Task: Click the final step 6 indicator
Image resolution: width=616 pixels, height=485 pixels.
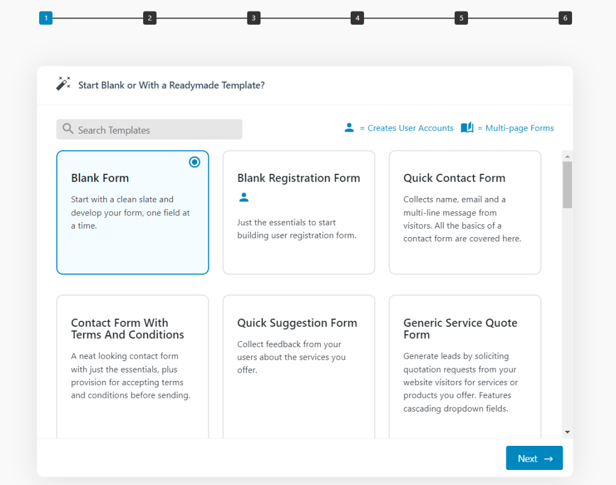Action: click(565, 17)
